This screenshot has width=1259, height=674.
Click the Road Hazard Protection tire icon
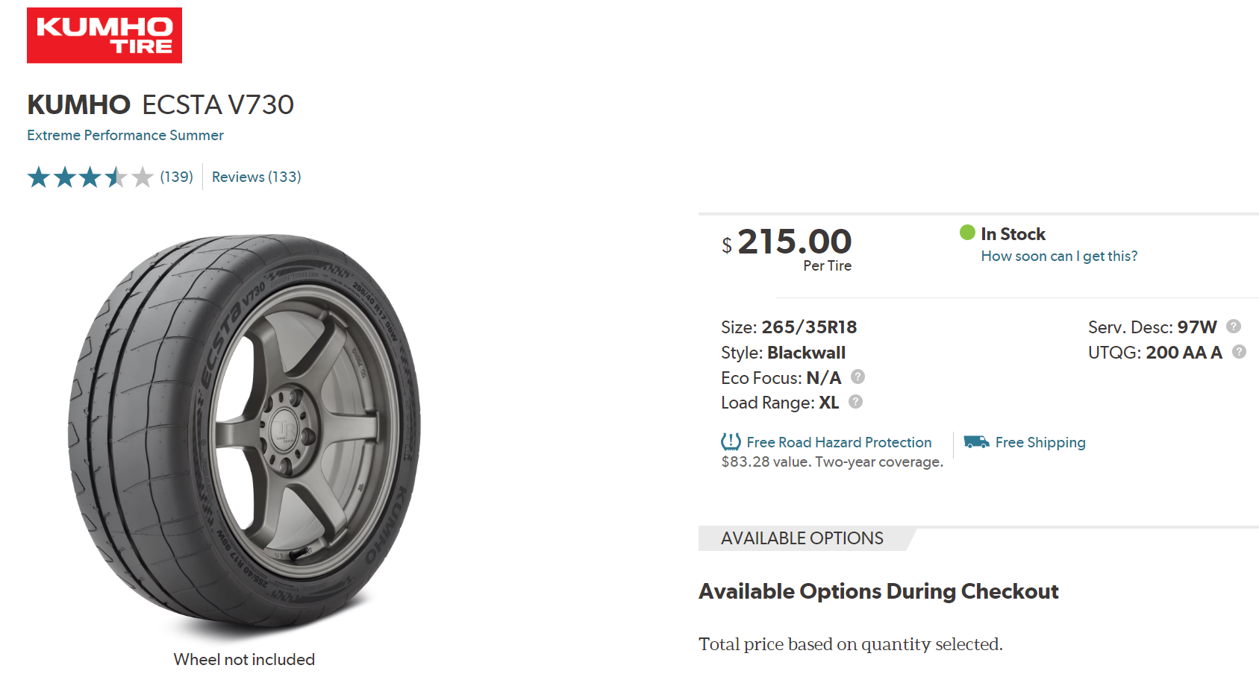[x=731, y=441]
